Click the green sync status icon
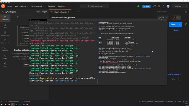The height and width of the screenshot is (106, 189). [x=138, y=6]
